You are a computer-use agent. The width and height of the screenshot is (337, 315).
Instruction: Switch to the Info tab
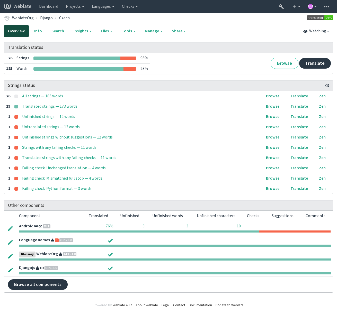(38, 31)
